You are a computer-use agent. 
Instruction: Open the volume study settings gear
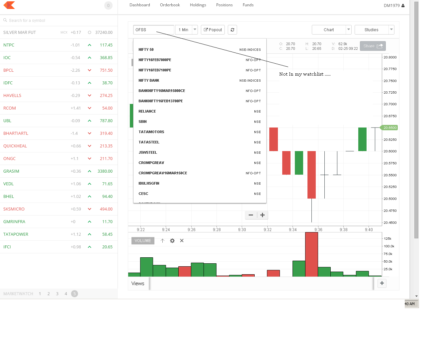pyautogui.click(x=172, y=241)
